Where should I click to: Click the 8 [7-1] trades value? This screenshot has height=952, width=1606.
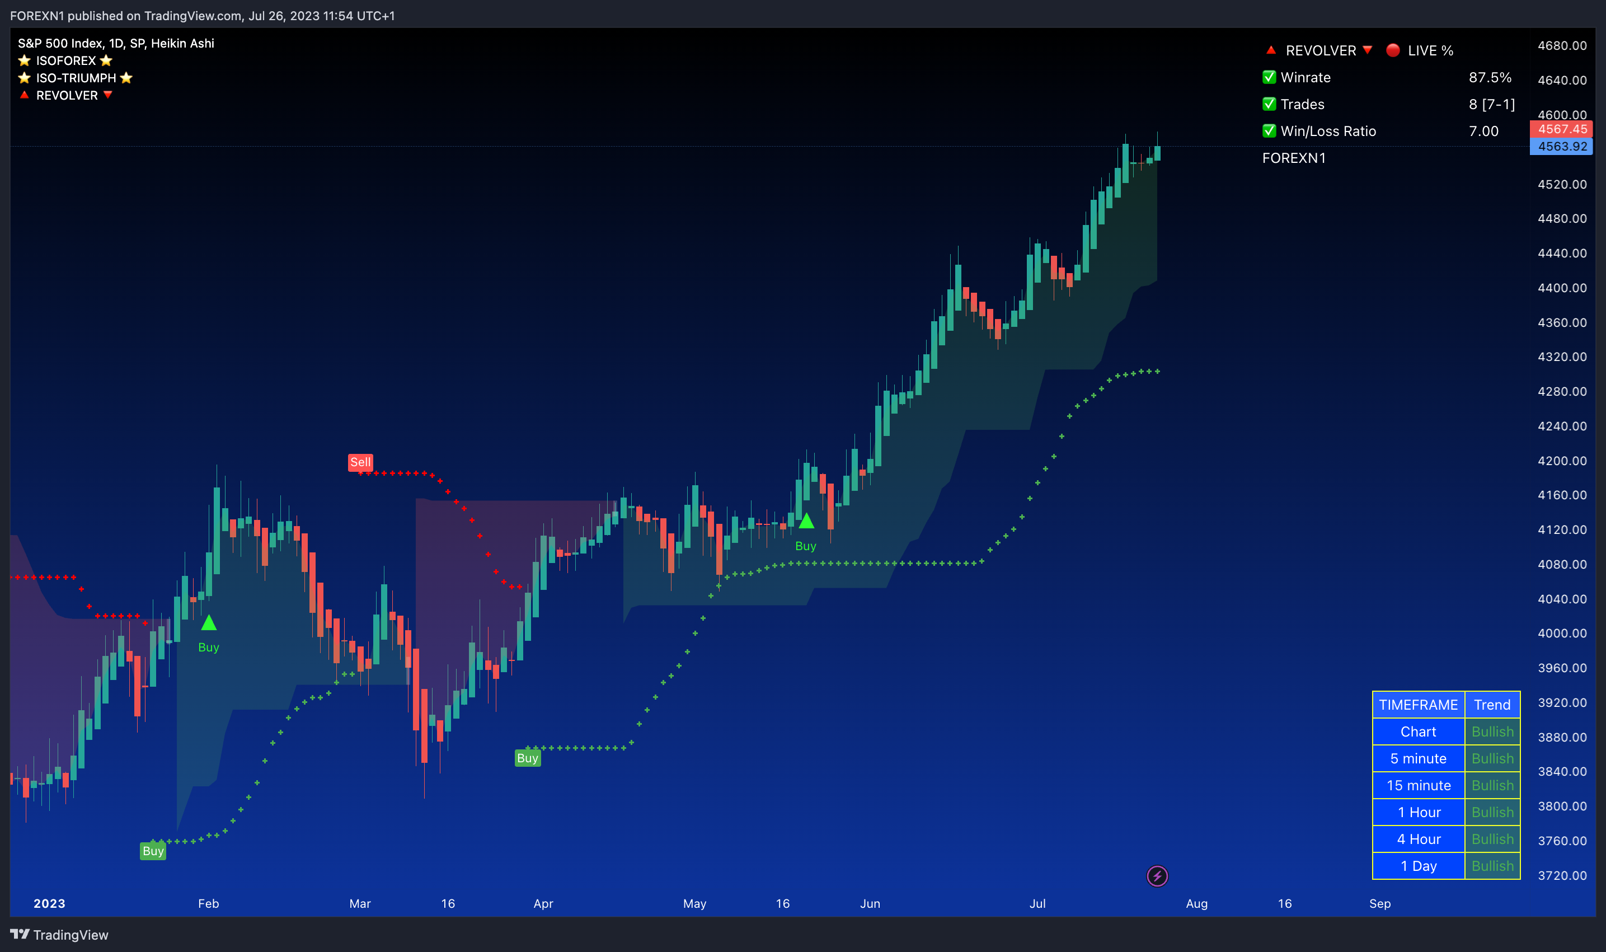pyautogui.click(x=1492, y=104)
